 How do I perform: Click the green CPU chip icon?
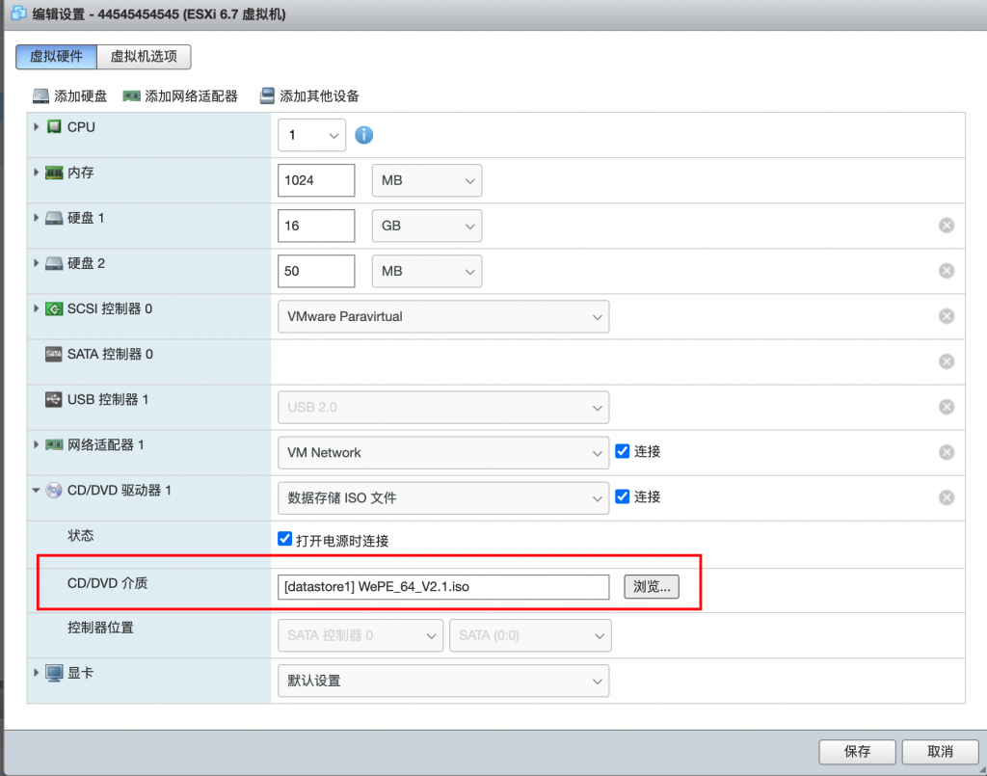[55, 127]
